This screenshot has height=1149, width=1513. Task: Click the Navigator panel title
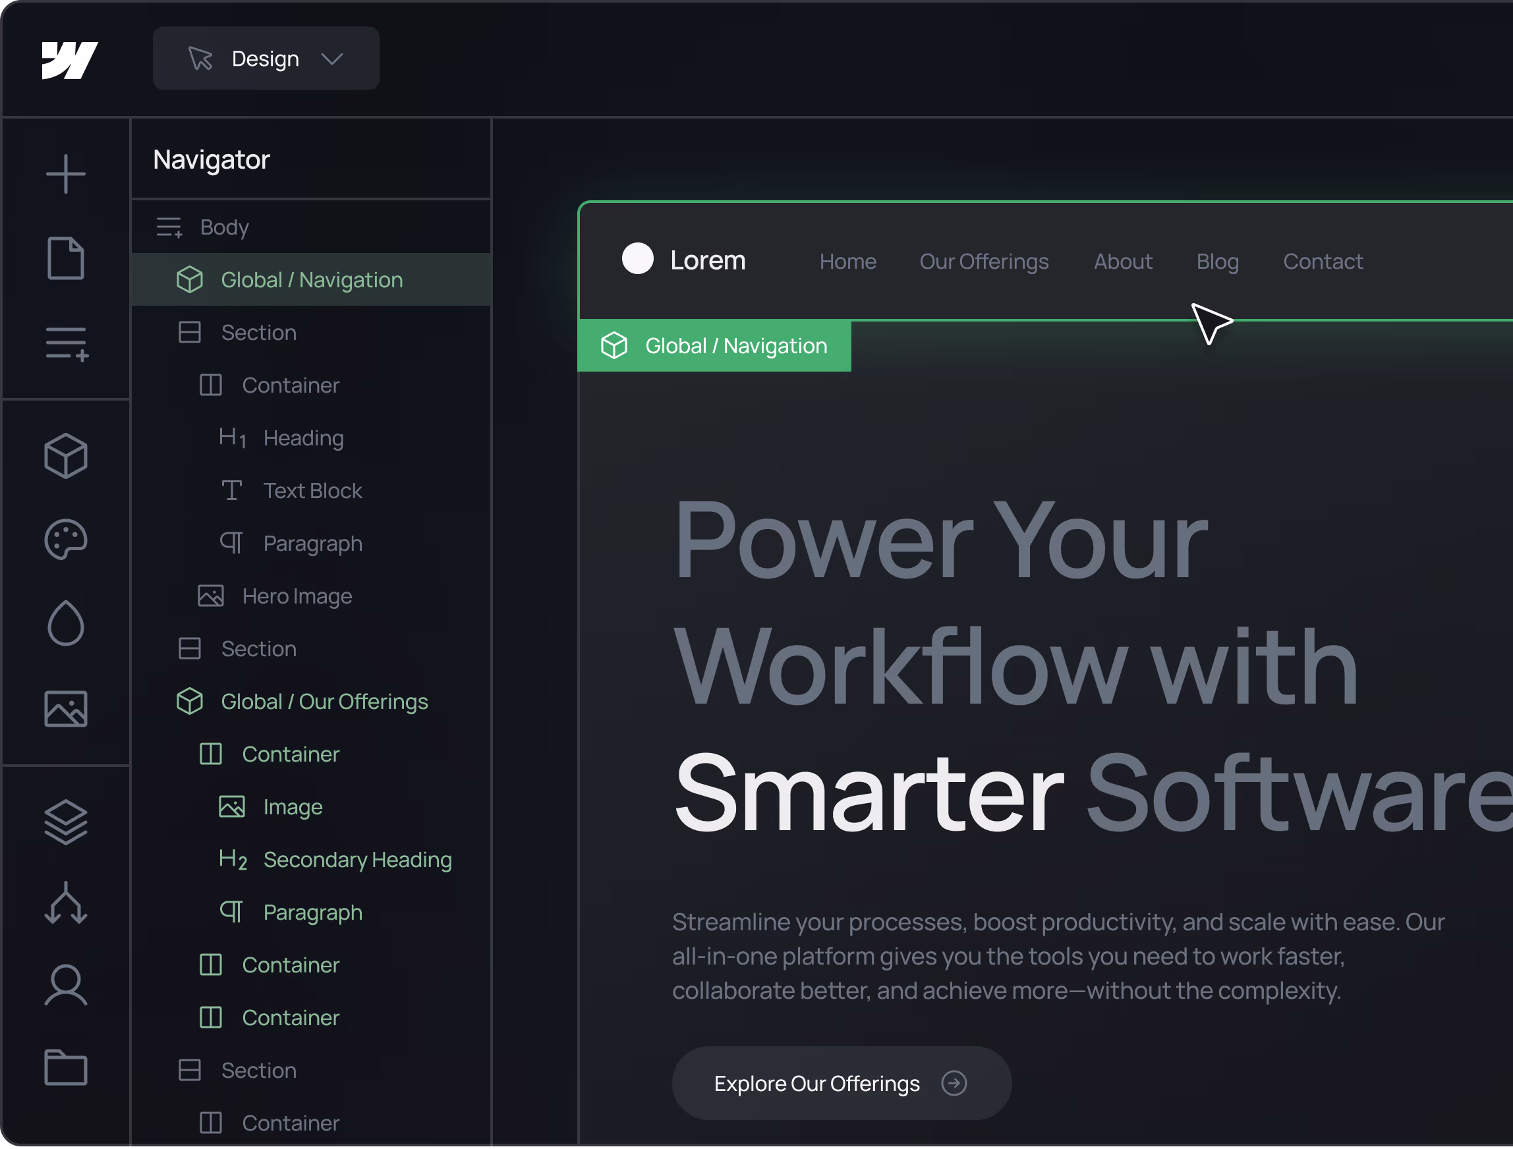pyautogui.click(x=212, y=160)
